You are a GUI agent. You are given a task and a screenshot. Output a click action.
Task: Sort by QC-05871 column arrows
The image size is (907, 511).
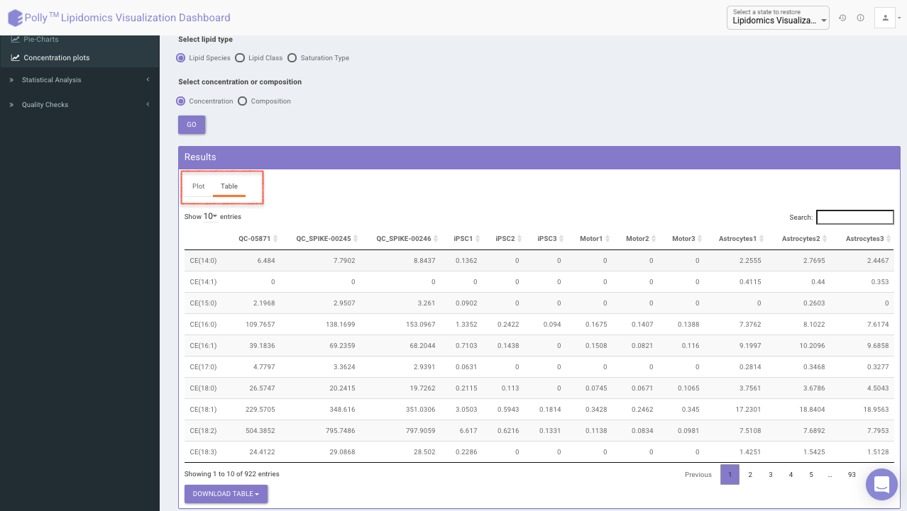point(275,239)
